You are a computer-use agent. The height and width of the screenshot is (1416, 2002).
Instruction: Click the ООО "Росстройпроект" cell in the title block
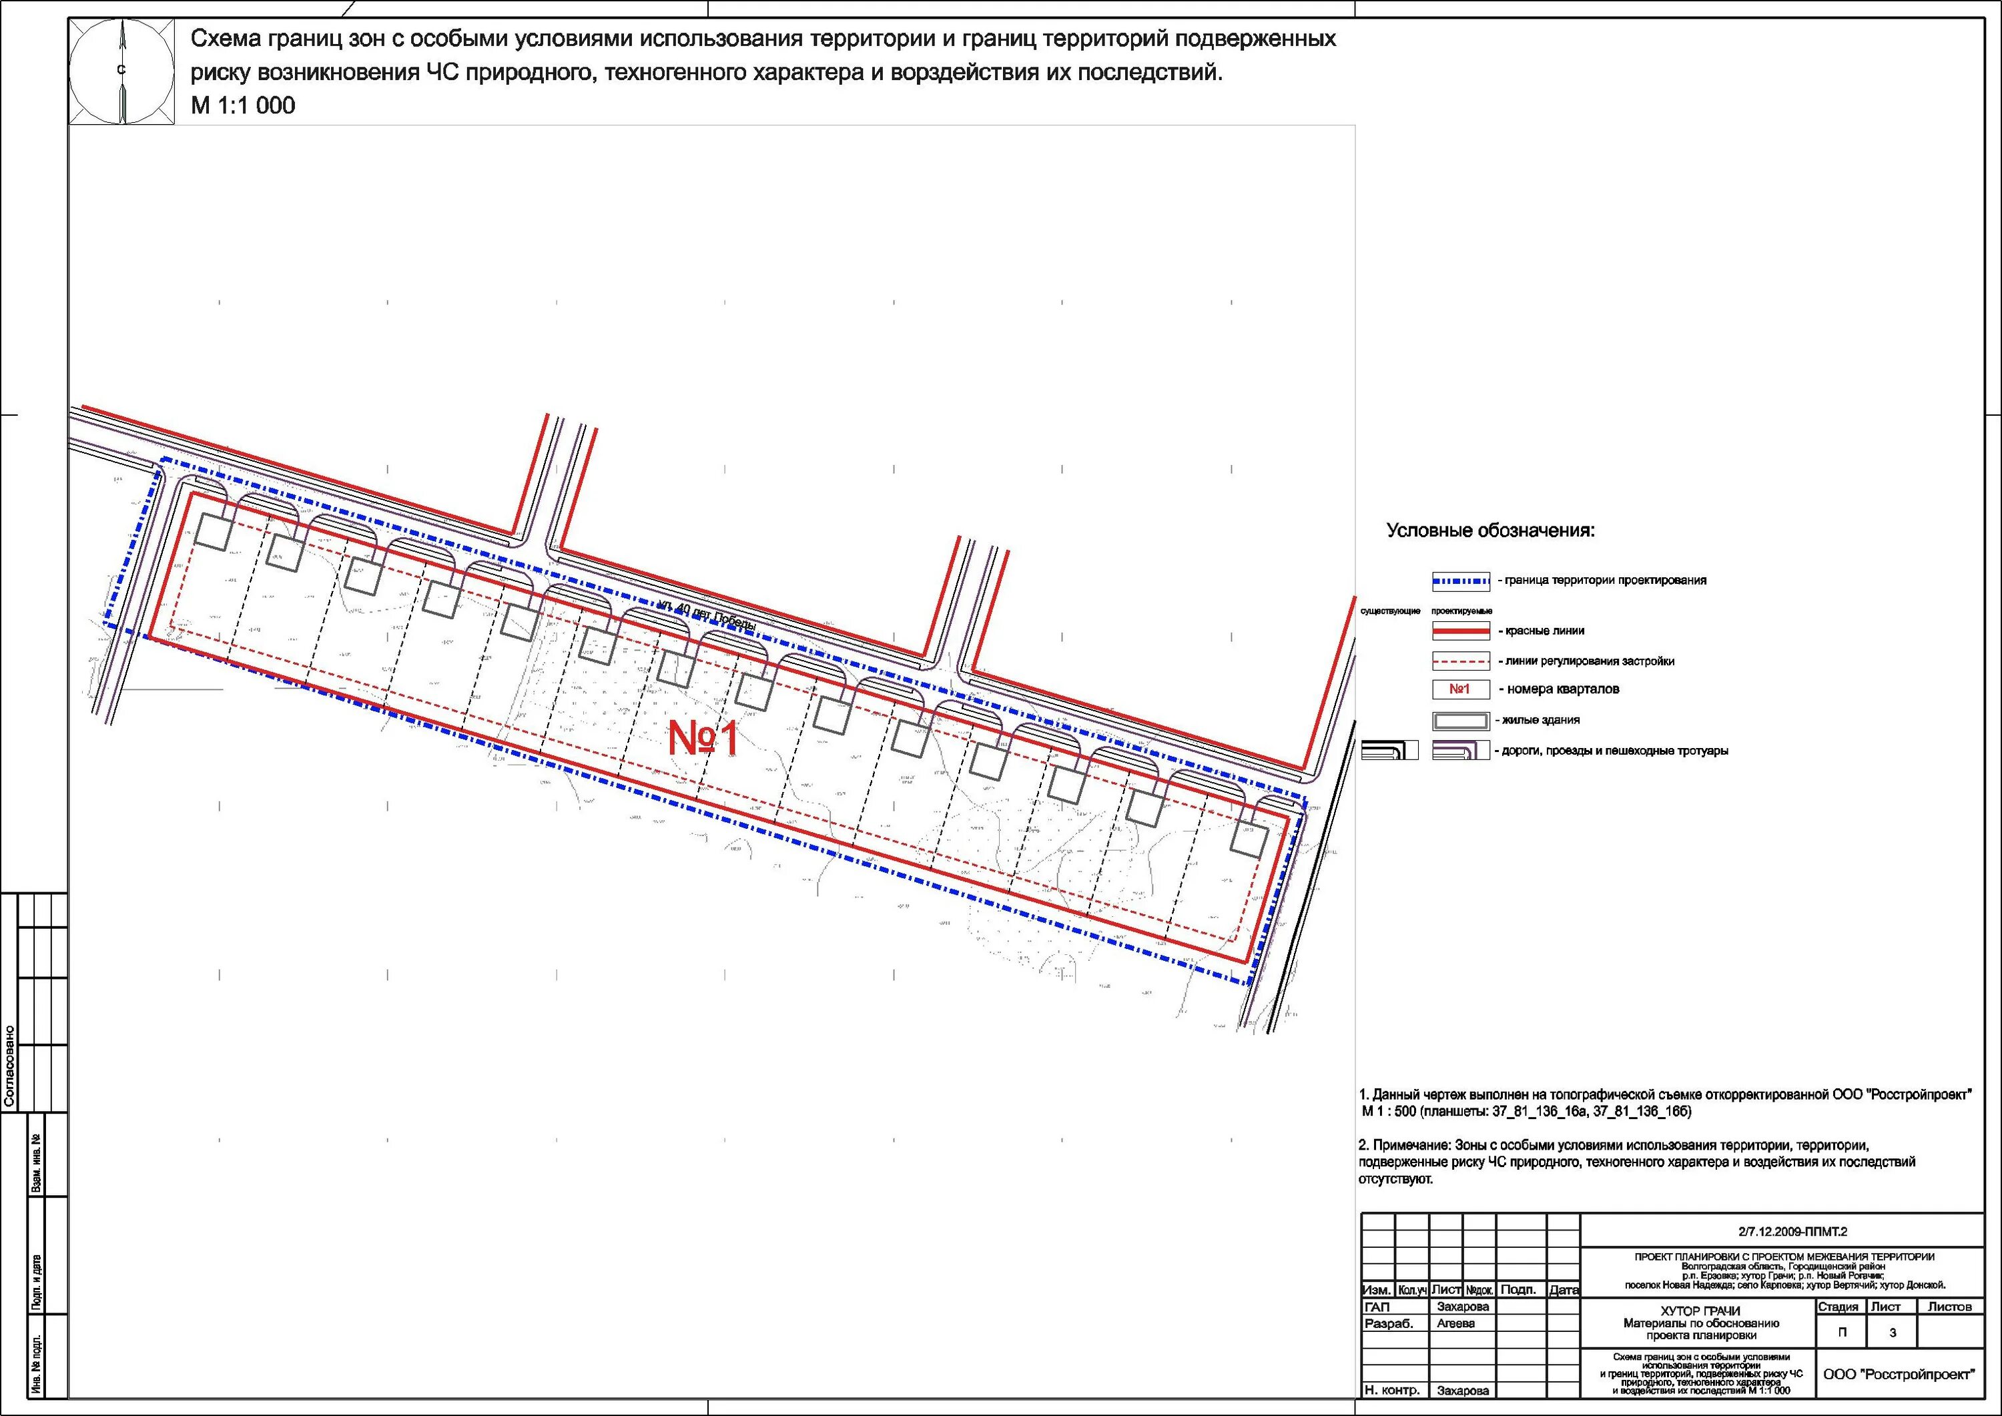point(1899,1374)
